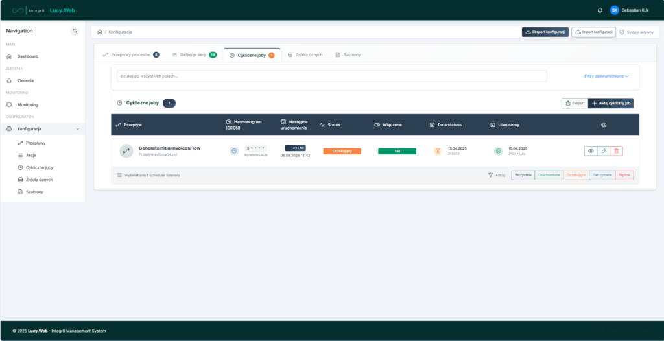Viewport: 664px width, 341px height.
Task: Click Utworzony column header
Action: 504,125
